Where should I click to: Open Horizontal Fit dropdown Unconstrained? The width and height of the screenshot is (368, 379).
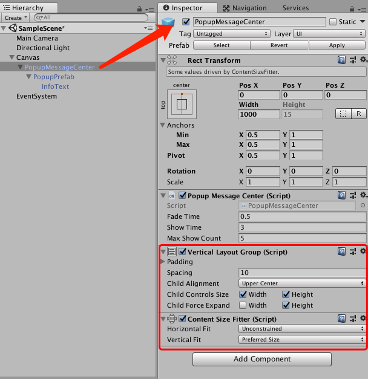pos(302,328)
